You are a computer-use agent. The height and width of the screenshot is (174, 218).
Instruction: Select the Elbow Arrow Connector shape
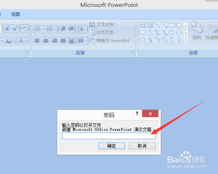coord(165,33)
